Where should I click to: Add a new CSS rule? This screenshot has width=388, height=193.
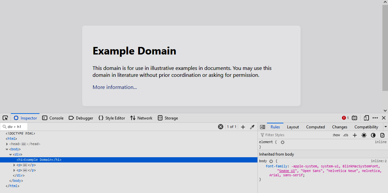click(x=355, y=135)
